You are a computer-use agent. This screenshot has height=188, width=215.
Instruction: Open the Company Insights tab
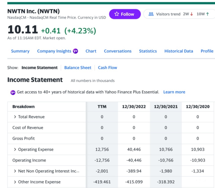(x=54, y=51)
